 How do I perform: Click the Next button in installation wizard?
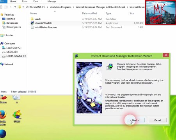click(136, 120)
